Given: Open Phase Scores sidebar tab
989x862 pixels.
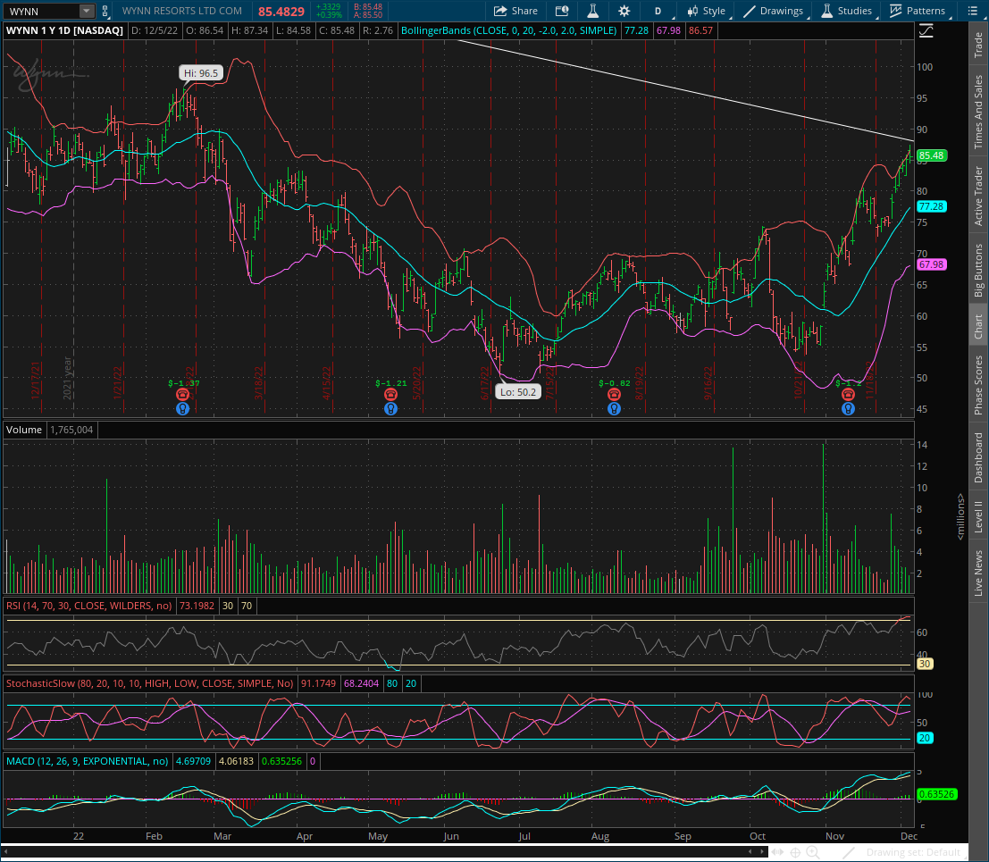Looking at the screenshot, I should tap(978, 385).
